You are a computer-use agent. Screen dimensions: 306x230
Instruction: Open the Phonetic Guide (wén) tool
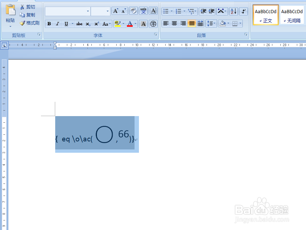[143, 11]
